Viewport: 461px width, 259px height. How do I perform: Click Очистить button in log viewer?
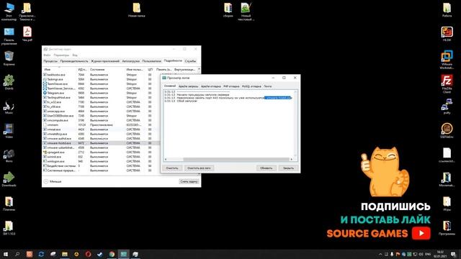coord(172,168)
